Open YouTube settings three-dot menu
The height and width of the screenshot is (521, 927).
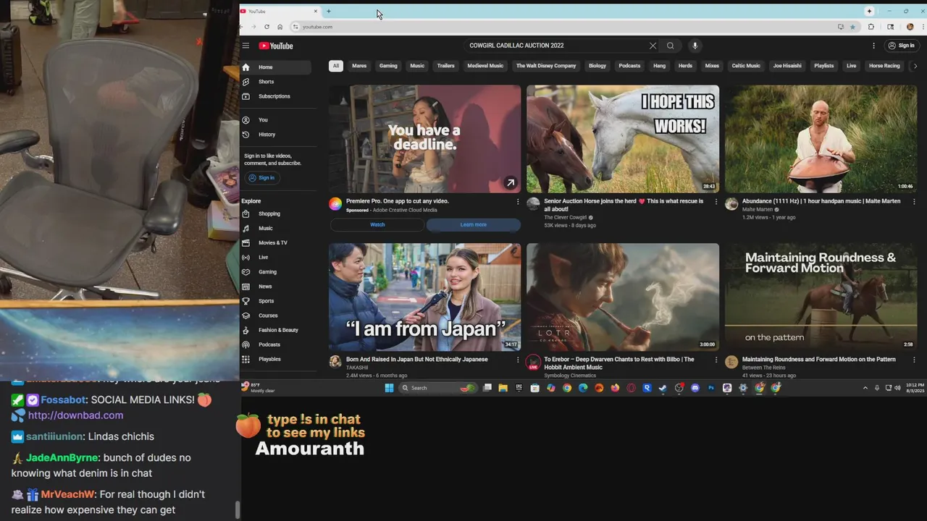(873, 46)
